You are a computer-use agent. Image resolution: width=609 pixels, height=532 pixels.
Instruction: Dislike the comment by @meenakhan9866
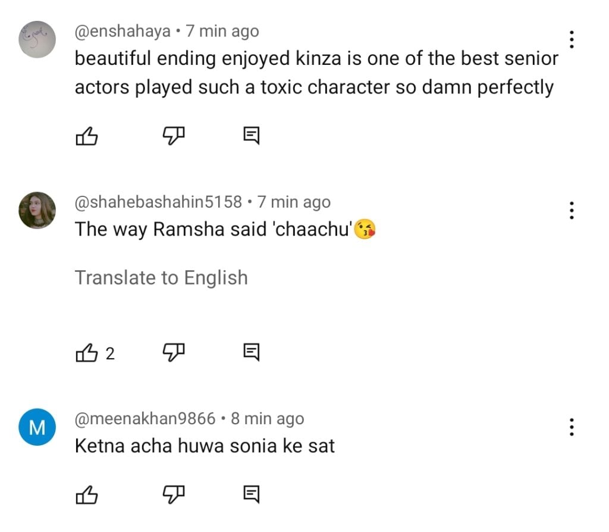coord(173,494)
